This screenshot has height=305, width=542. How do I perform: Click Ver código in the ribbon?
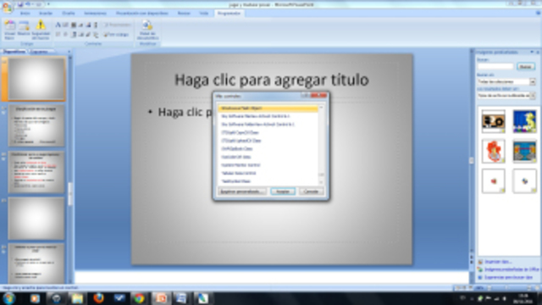click(116, 35)
